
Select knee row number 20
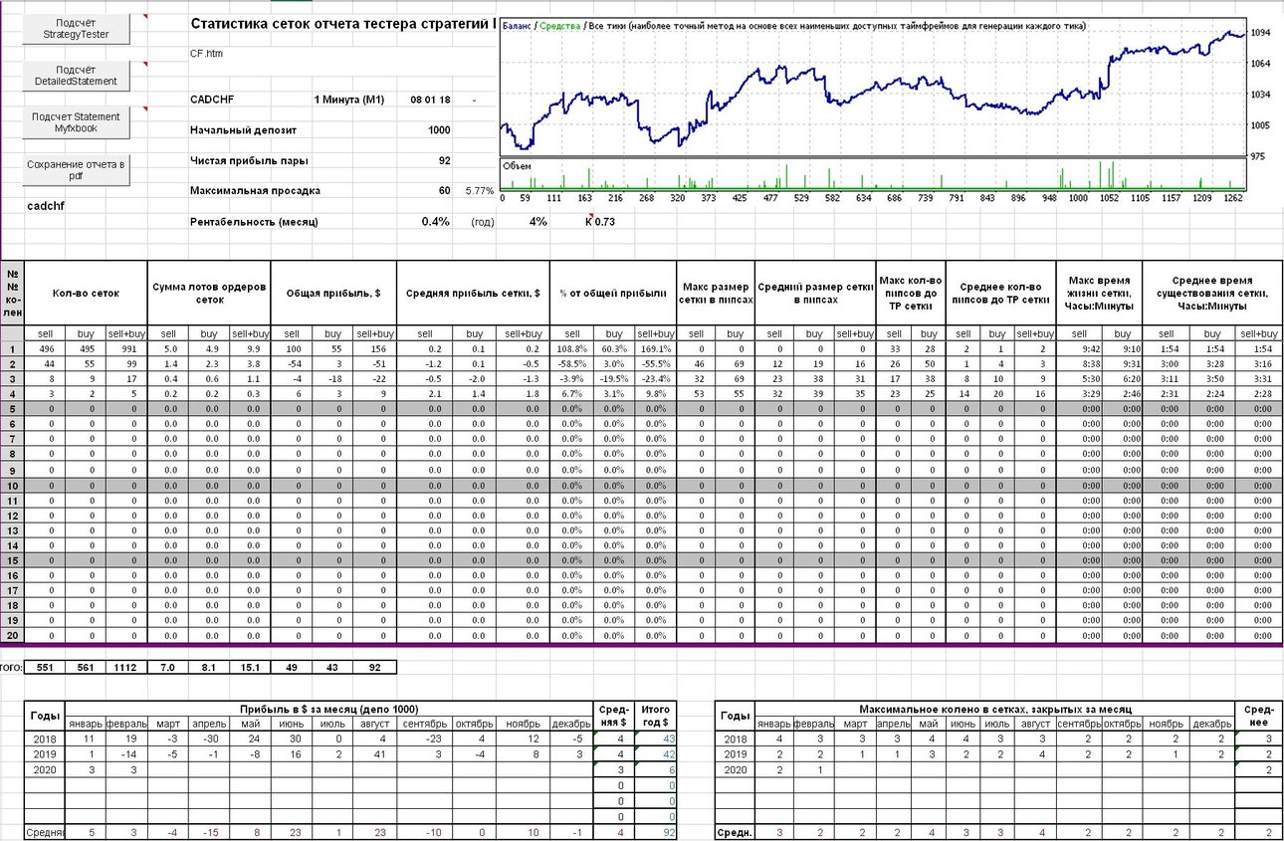[x=13, y=636]
